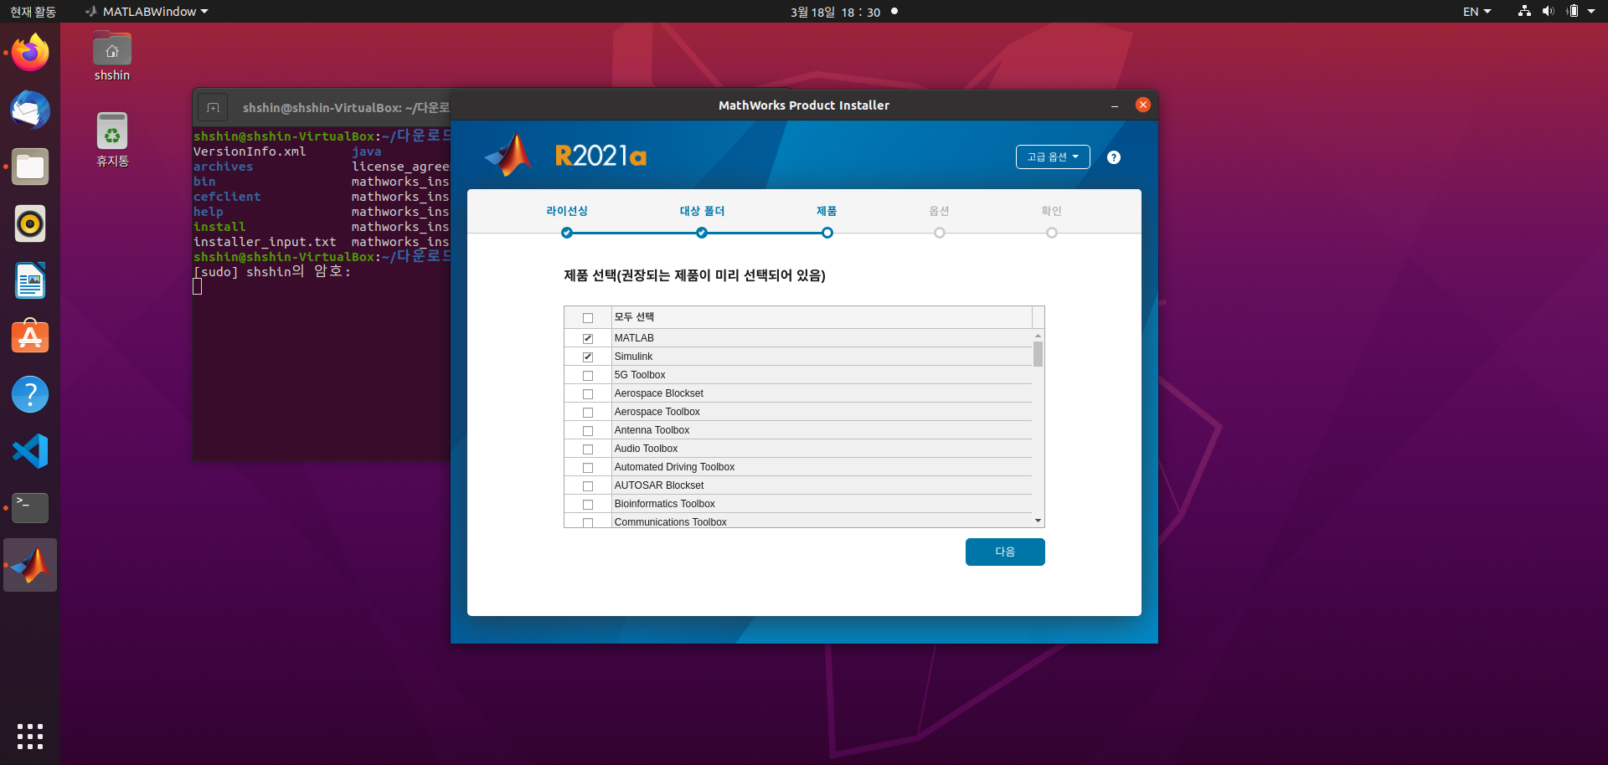Select the 옵션 step tab
The height and width of the screenshot is (765, 1608).
(939, 211)
